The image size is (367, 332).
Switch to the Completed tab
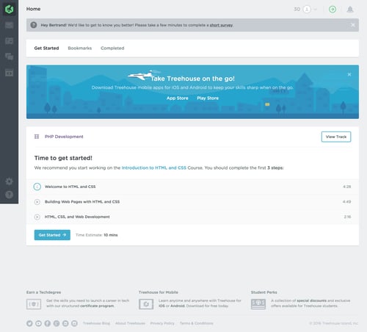[x=112, y=48]
